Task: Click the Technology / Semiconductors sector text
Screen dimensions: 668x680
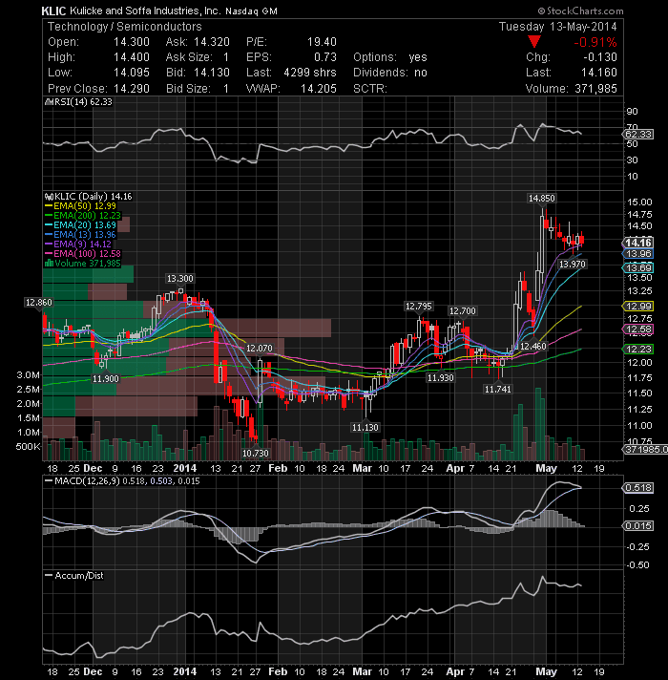Action: [125, 27]
